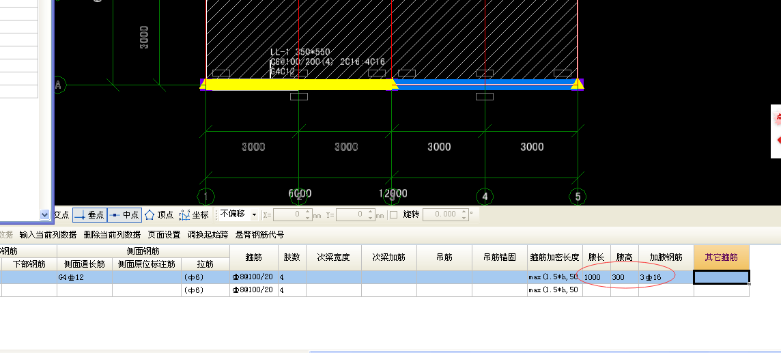
Task: Click the 次梁宽度 column header
Action: click(334, 257)
